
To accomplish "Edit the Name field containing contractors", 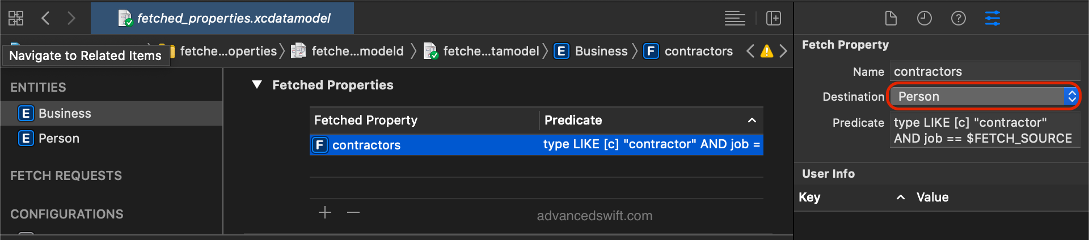I will pyautogui.click(x=984, y=71).
